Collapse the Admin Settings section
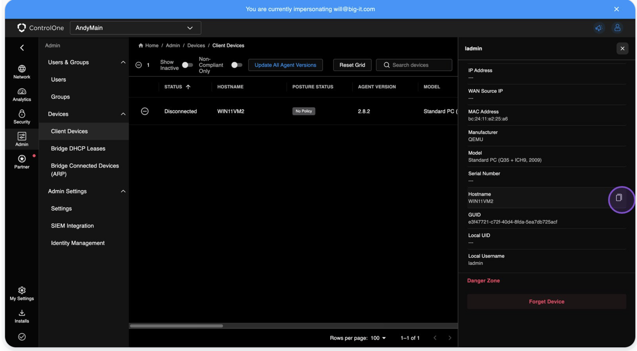Image resolution: width=637 pixels, height=351 pixels. pos(123,191)
